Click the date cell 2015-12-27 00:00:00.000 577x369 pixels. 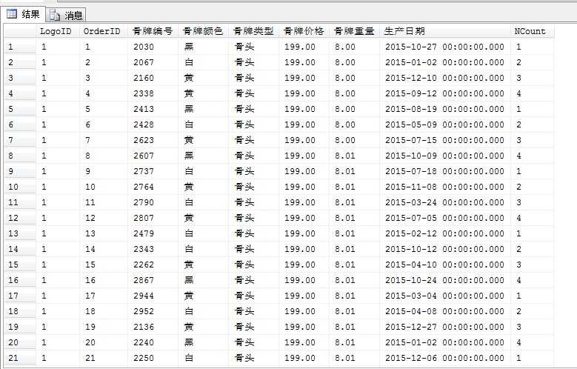point(445,327)
